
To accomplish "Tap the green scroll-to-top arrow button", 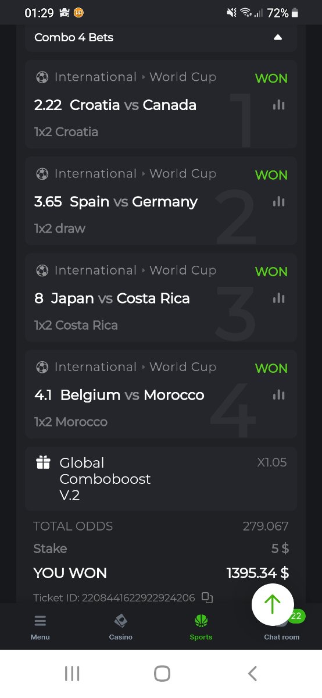I will tap(273, 604).
